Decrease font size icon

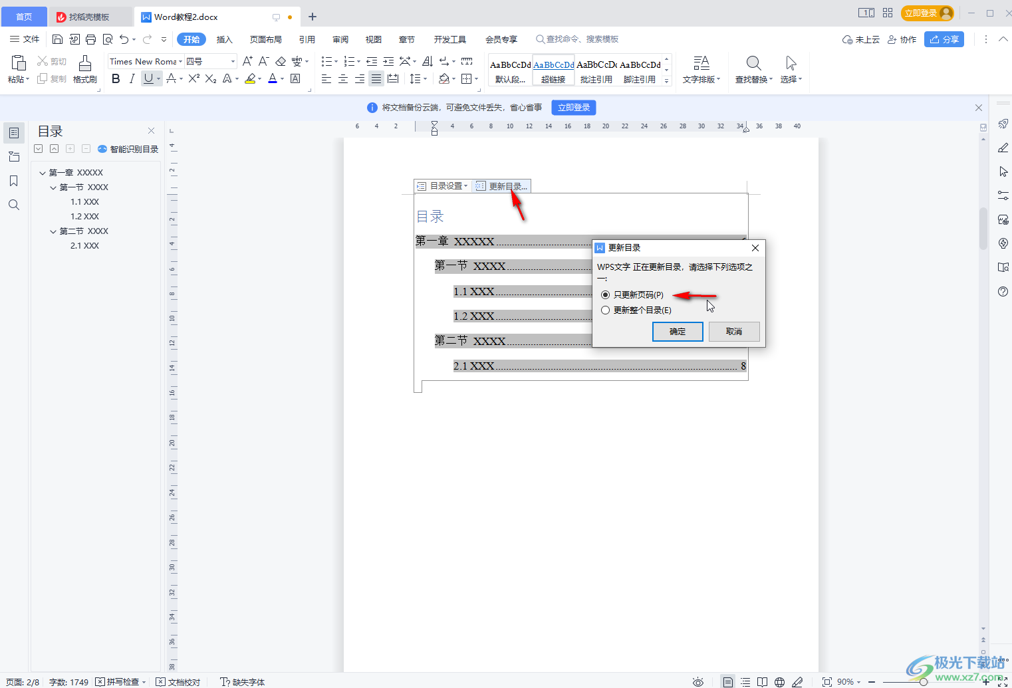[263, 61]
